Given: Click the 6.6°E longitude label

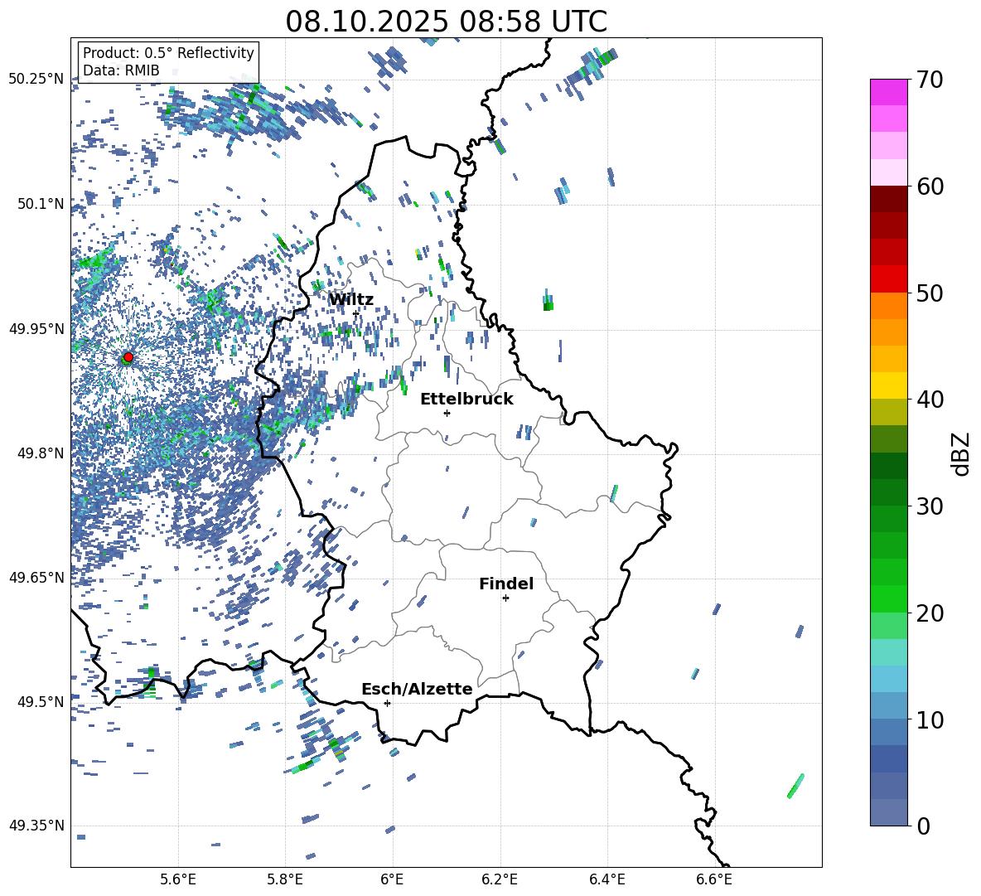Looking at the screenshot, I should coord(714,879).
